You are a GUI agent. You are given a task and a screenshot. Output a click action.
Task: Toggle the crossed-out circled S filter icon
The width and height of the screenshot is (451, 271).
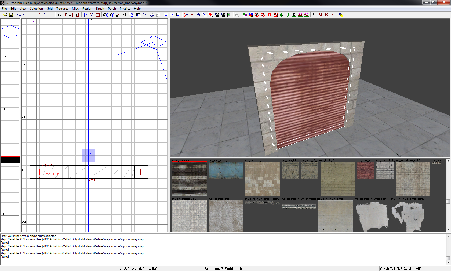click(x=263, y=15)
